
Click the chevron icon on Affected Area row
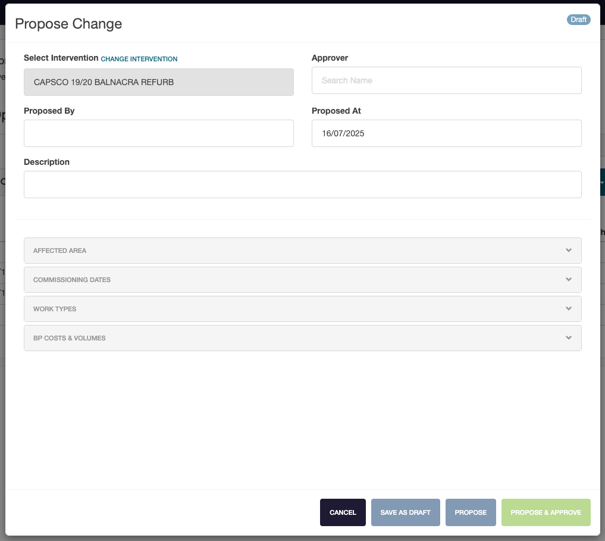coord(569,251)
